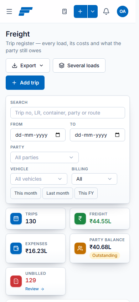The width and height of the screenshot is (139, 302).
Task: Click the Freight value ₹44.55L
Action: tap(100, 221)
